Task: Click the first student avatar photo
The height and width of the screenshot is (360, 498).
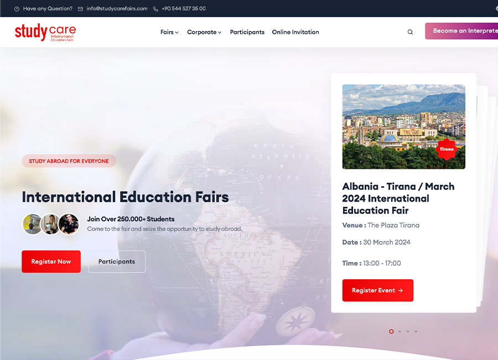Action: [32, 224]
